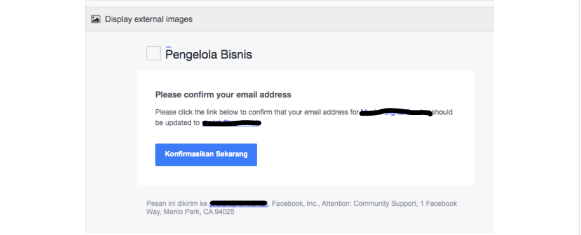Viewport: 581px width, 235px height.
Task: Click the Display external images text
Action: tap(149, 19)
